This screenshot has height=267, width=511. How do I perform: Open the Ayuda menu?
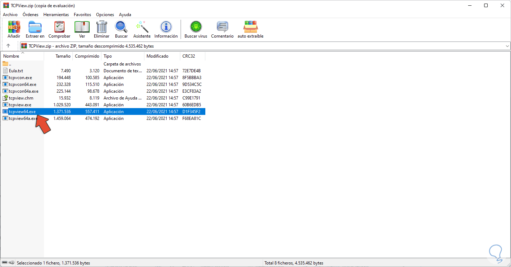(x=125, y=15)
